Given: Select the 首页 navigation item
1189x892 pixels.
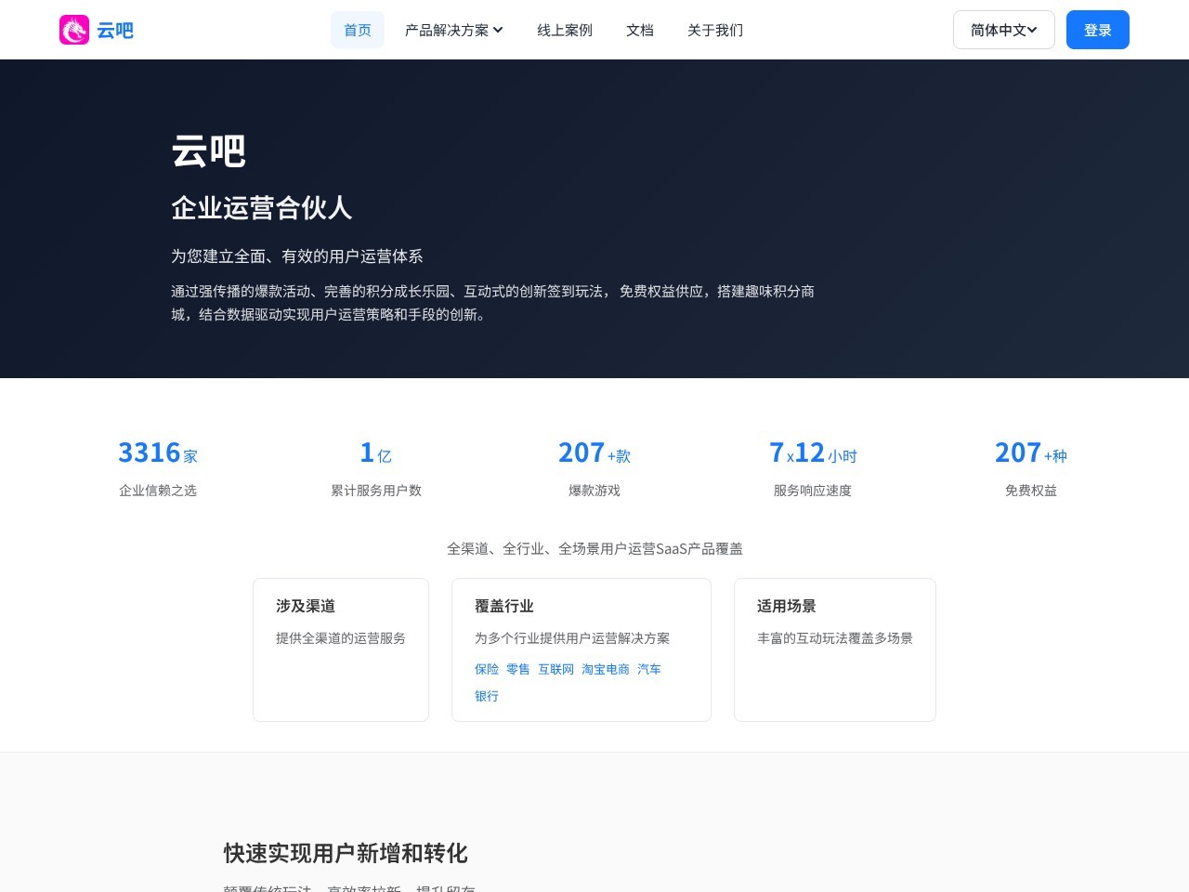Looking at the screenshot, I should pyautogui.click(x=358, y=30).
